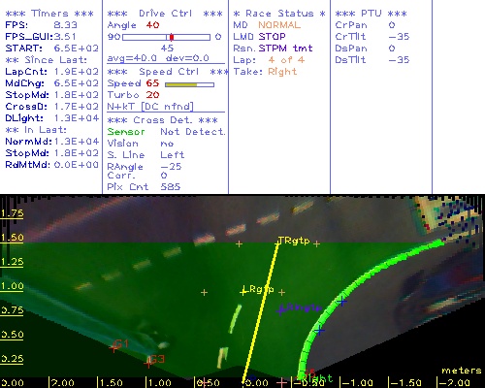The width and height of the screenshot is (485, 388).
Task: Select the LapCnt value 1.9E+02
Action: 76,72
